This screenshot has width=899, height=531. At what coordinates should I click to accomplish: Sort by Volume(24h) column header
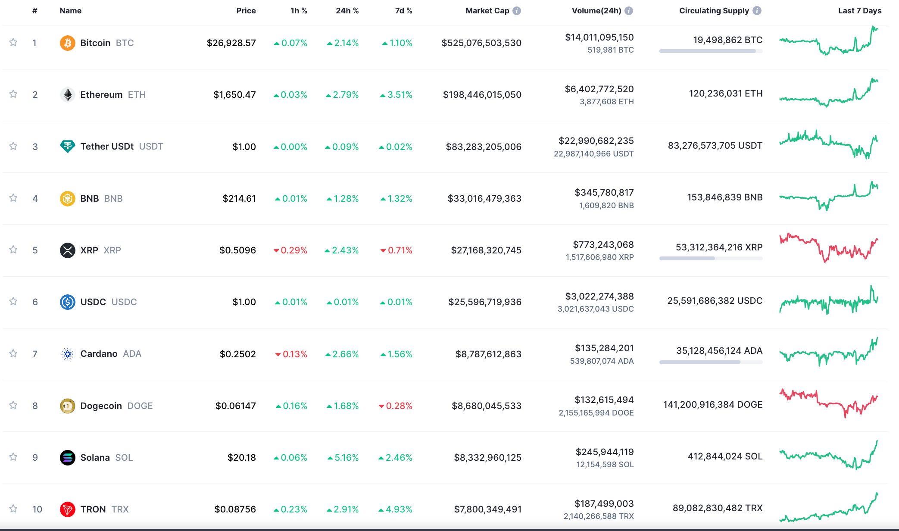596,11
